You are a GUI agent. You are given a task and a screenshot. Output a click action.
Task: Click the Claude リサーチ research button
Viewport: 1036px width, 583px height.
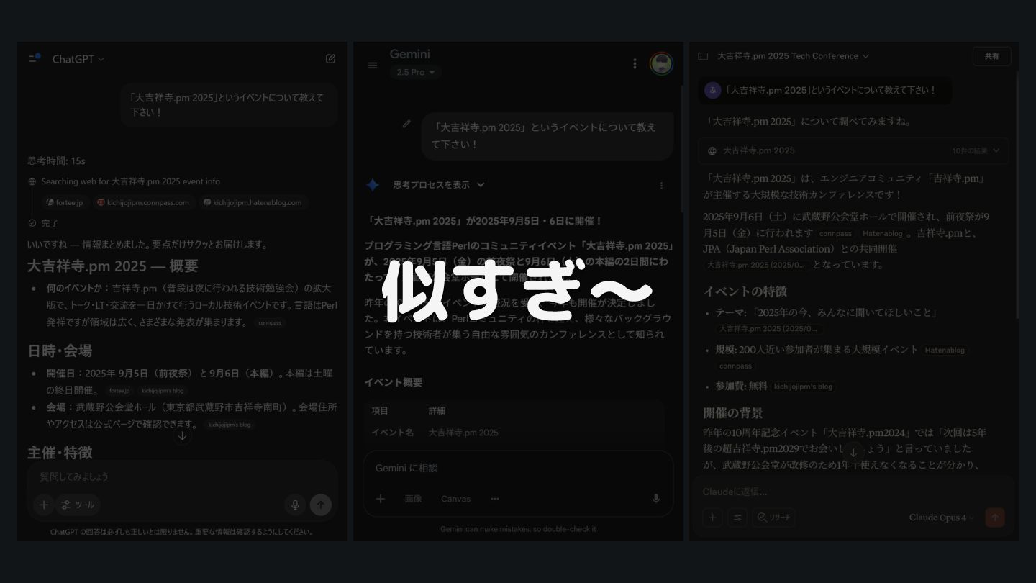coord(773,517)
